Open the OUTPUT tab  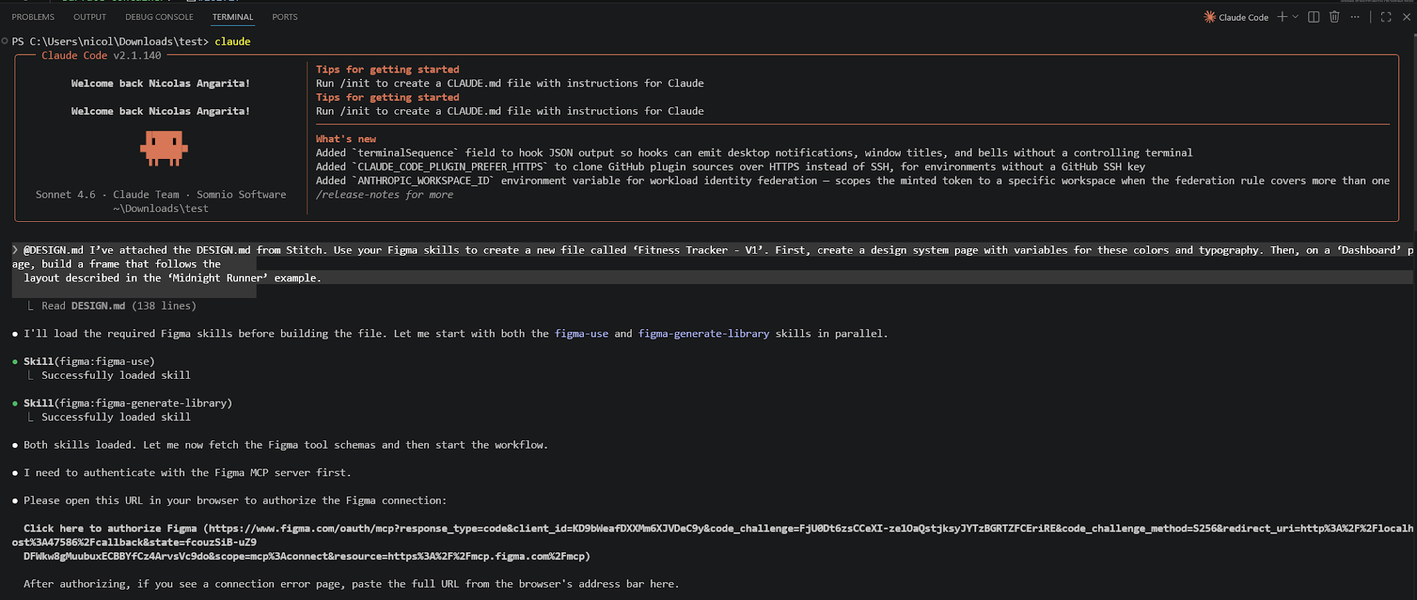click(90, 17)
